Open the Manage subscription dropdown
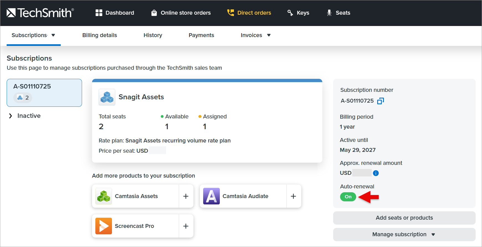 point(404,235)
